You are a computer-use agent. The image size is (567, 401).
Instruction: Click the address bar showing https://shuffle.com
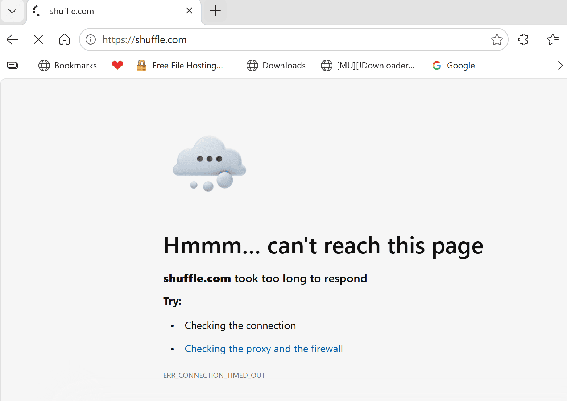tap(294, 39)
